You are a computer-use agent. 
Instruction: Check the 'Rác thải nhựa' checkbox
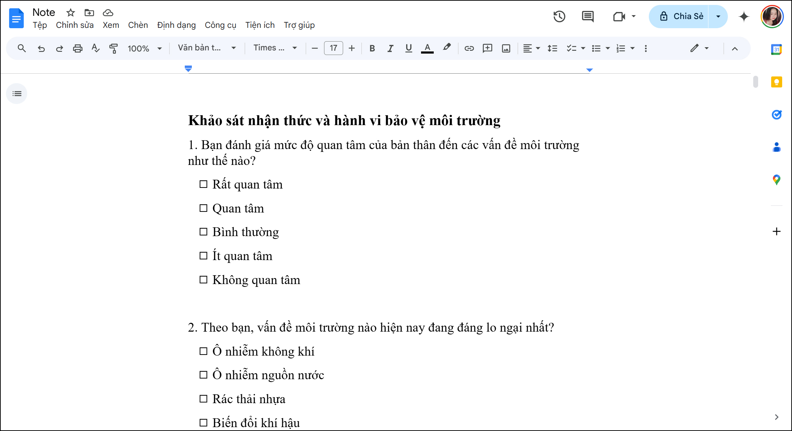[x=203, y=399]
